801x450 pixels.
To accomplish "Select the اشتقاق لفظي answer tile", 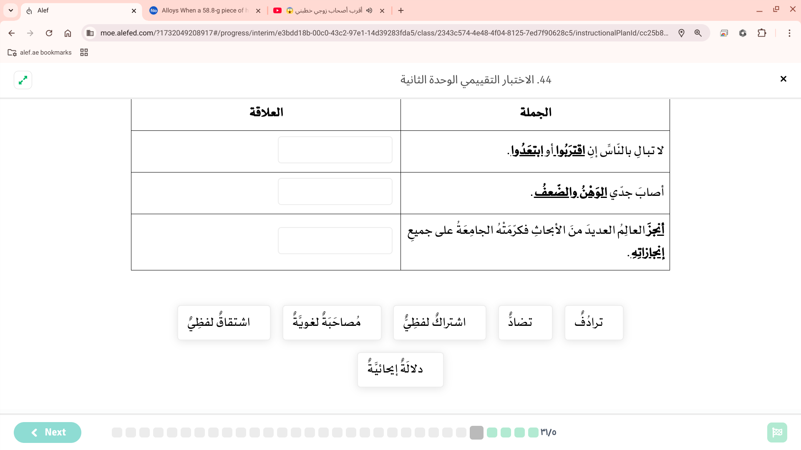I will coord(224,322).
